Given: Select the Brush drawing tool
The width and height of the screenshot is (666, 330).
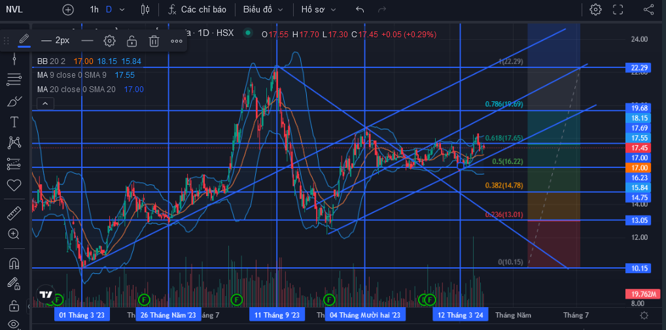Looking at the screenshot, I should coord(14,101).
